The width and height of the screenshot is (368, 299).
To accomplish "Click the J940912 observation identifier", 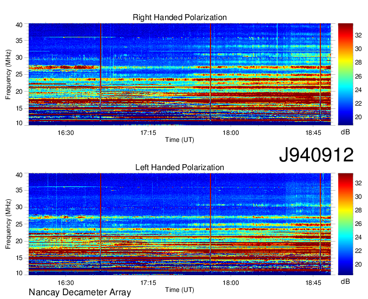I will 316,155.
